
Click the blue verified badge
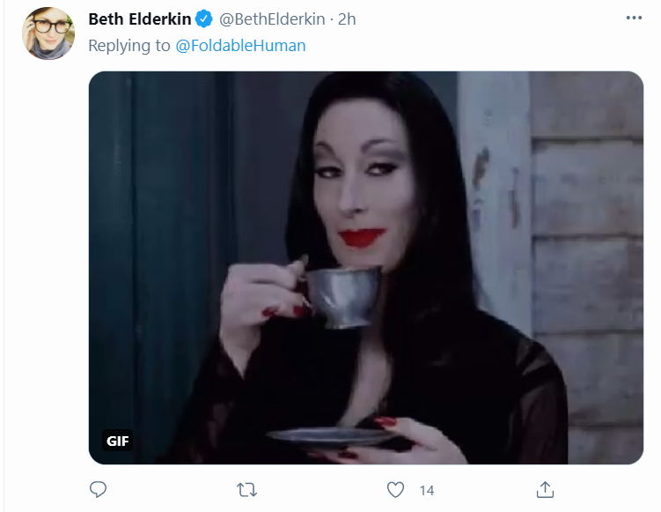point(204,19)
